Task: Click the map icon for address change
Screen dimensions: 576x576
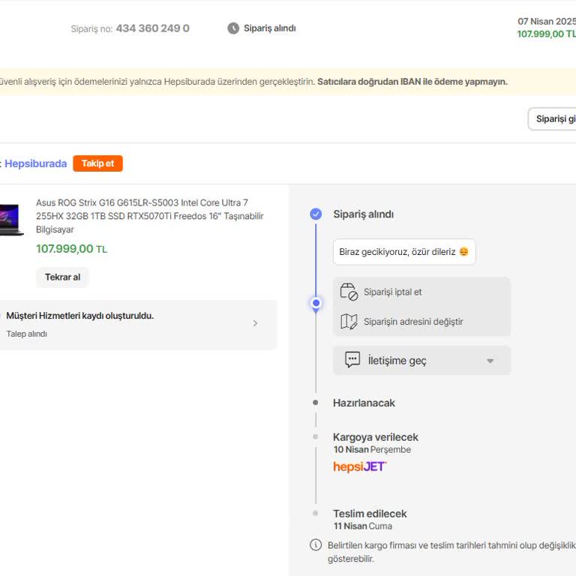Action: click(349, 322)
